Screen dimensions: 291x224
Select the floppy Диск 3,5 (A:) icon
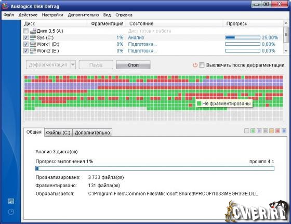click(33, 31)
